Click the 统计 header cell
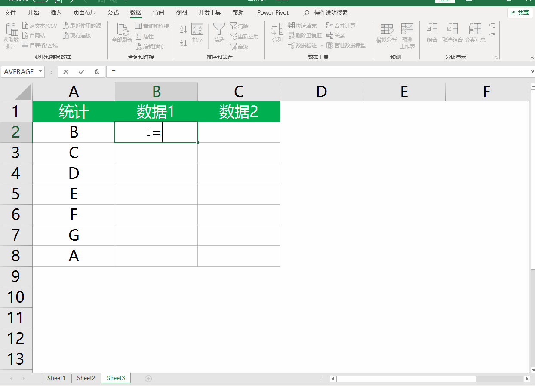This screenshot has height=386, width=535. (74, 112)
